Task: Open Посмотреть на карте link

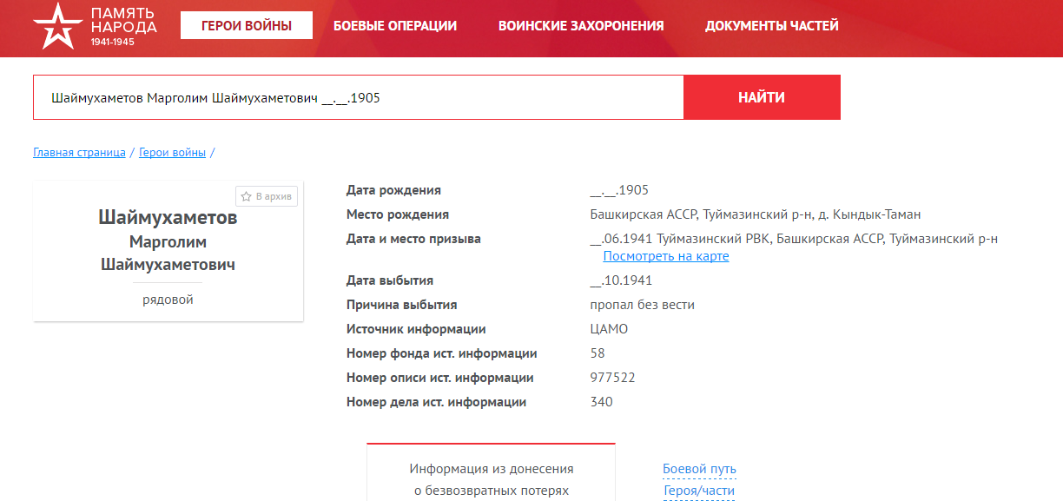Action: tap(666, 256)
